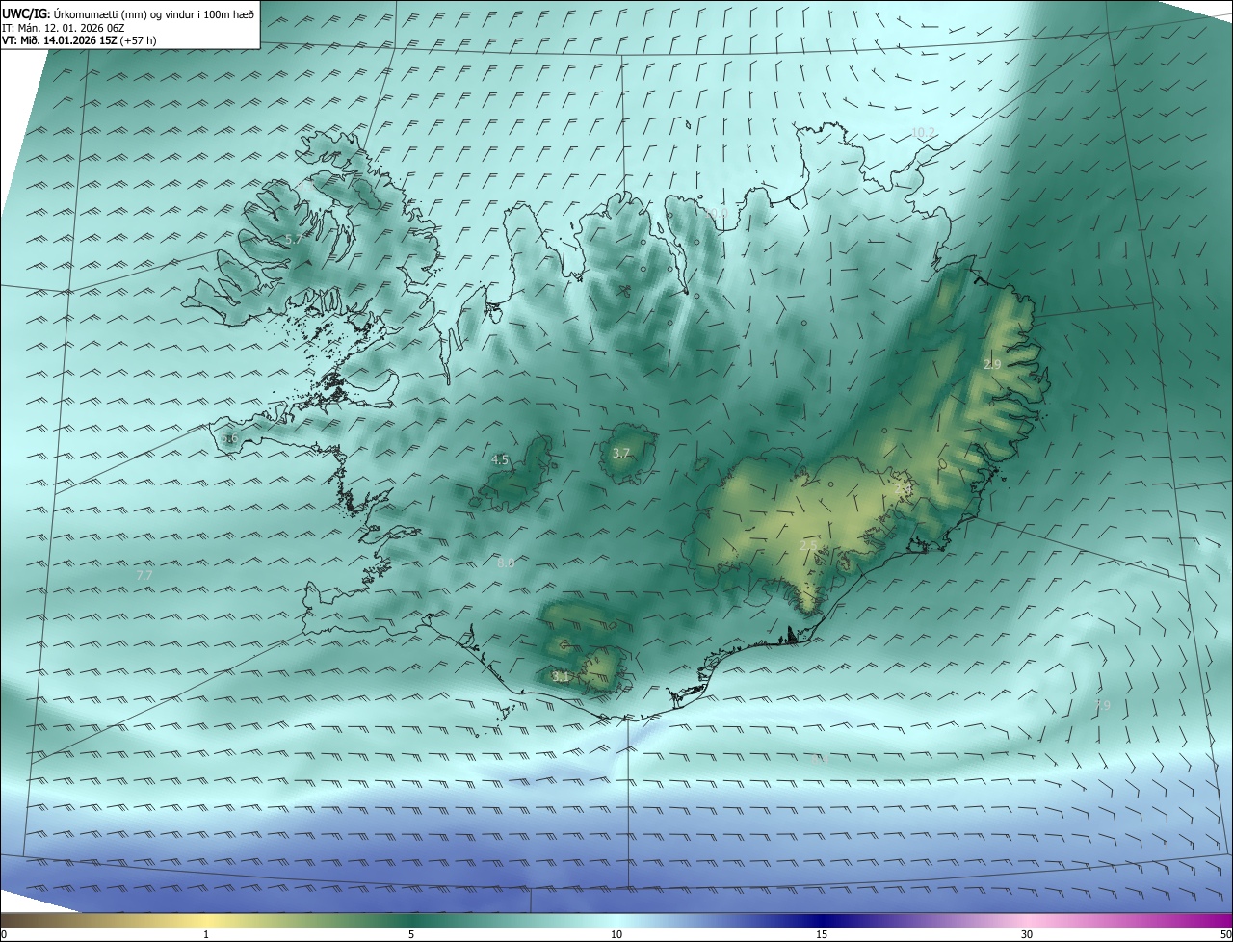Click the valid time line "VT: Mið. 14.01.2026 15Z"

tap(59, 40)
